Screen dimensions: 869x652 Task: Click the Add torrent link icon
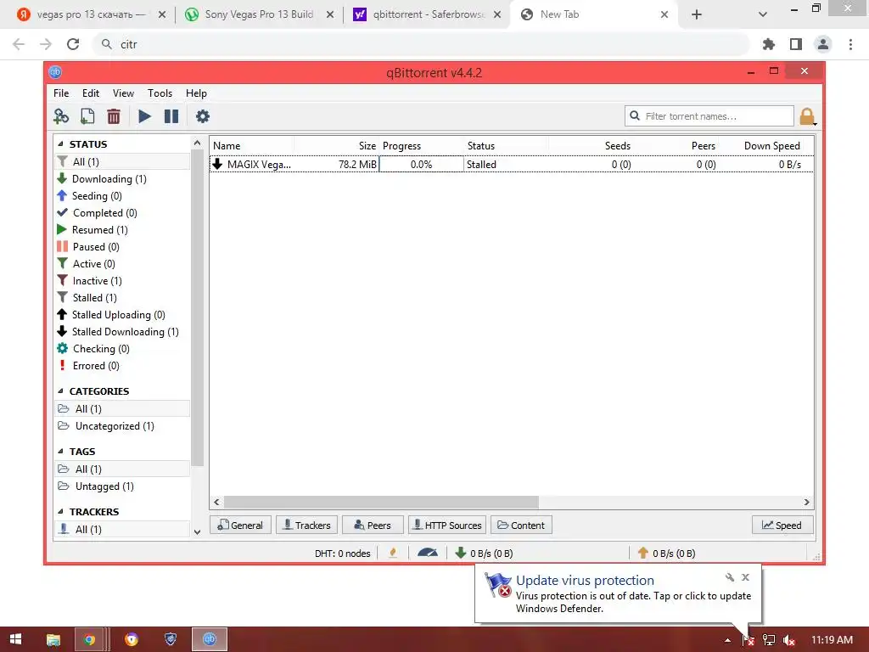pyautogui.click(x=61, y=116)
